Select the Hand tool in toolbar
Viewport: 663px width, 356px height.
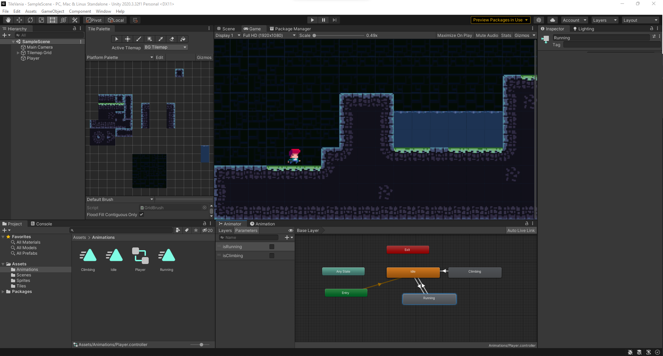coord(8,20)
